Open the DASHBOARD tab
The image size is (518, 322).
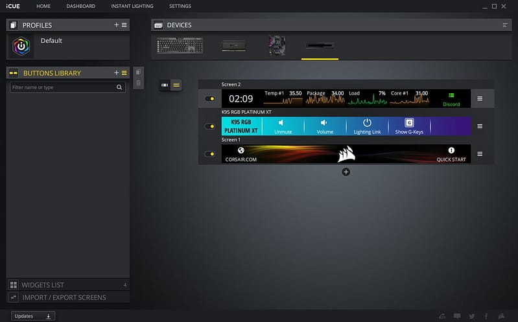[80, 6]
